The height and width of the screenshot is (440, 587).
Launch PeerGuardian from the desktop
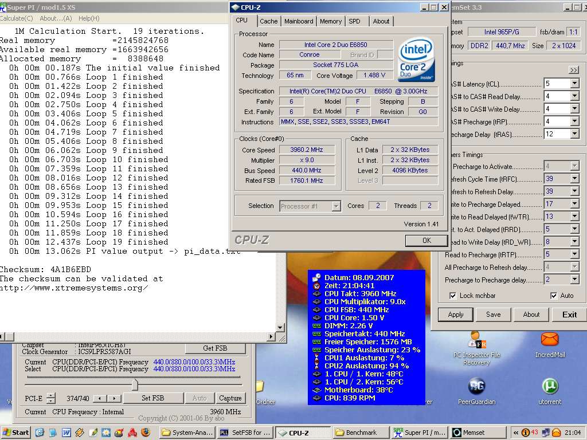tap(476, 391)
